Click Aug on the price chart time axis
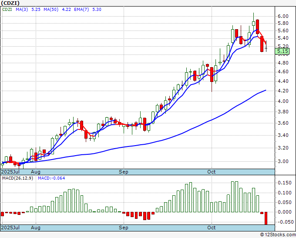This screenshot has width=296, height=238. 36,172
